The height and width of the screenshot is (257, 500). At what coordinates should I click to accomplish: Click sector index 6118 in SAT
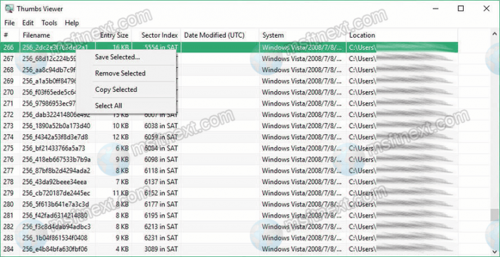(x=161, y=170)
